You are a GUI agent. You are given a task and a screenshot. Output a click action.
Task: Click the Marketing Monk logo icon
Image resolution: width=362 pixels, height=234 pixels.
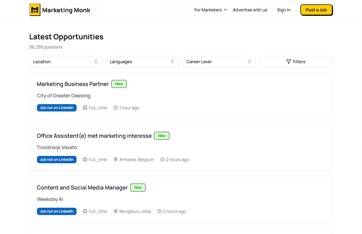(35, 10)
